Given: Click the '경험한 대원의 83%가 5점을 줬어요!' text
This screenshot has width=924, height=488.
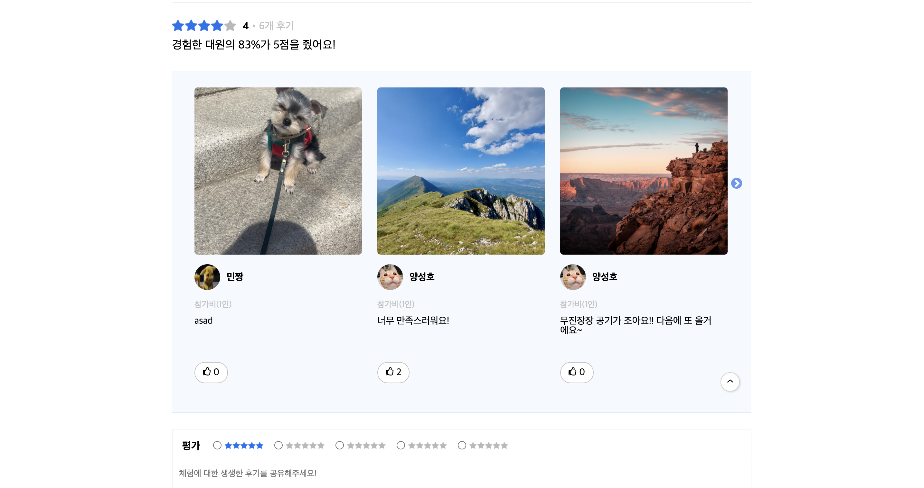Looking at the screenshot, I should [x=254, y=44].
